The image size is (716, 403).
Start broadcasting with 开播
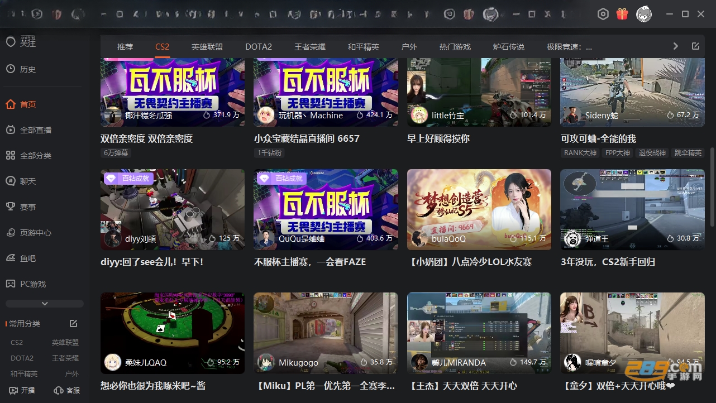[x=22, y=391]
